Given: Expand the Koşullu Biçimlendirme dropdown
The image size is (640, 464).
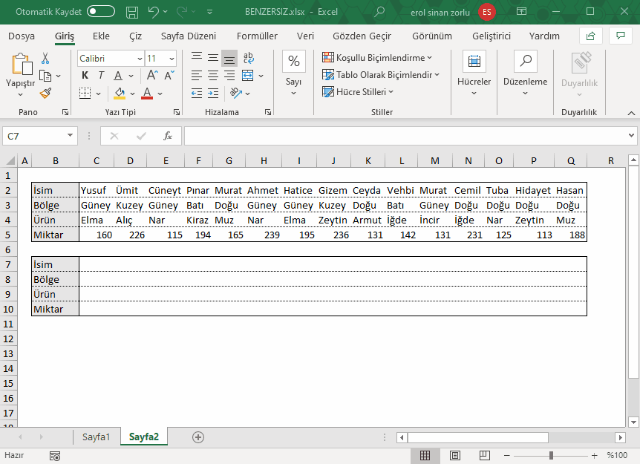Looking at the screenshot, I should click(378, 58).
